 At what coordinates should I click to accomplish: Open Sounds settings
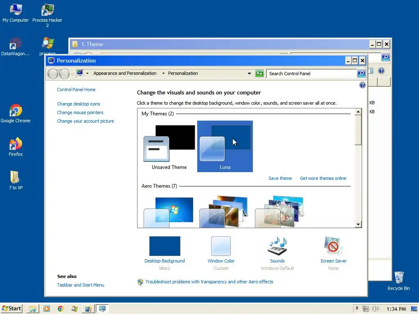point(277,253)
